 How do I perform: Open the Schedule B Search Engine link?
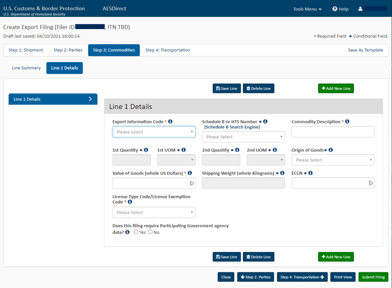pyautogui.click(x=232, y=127)
